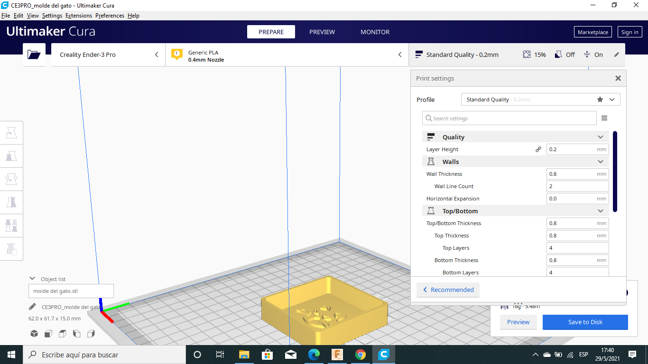The image size is (648, 364).
Task: Select the Mirror tool in left toolbar
Action: pos(11,202)
